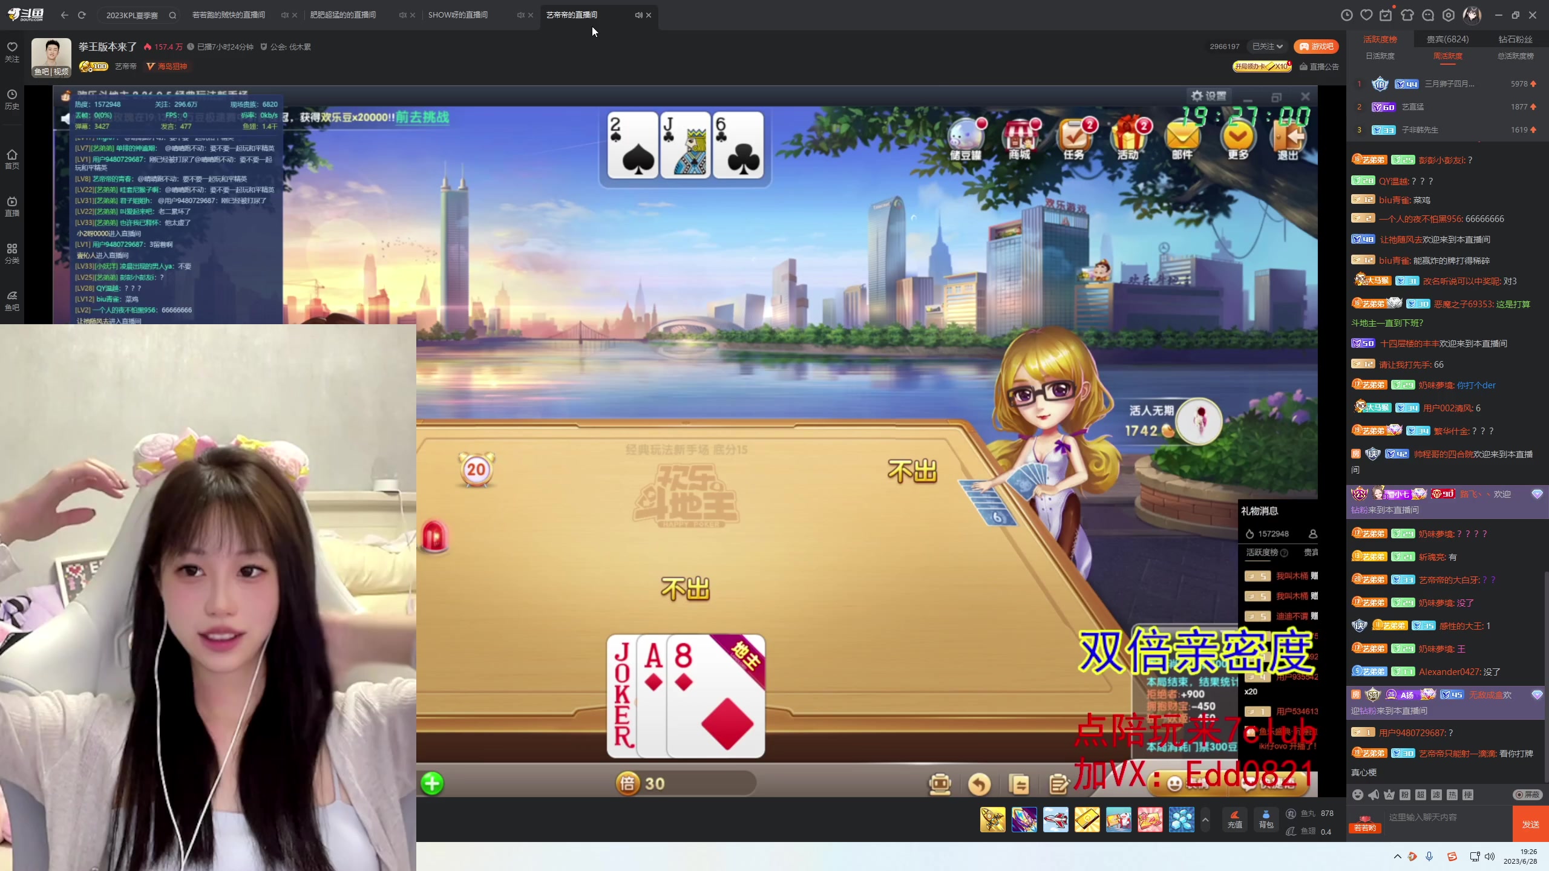This screenshot has height=871, width=1549.
Task: Switch to SHOW呀的直播间 tab
Action: click(458, 15)
